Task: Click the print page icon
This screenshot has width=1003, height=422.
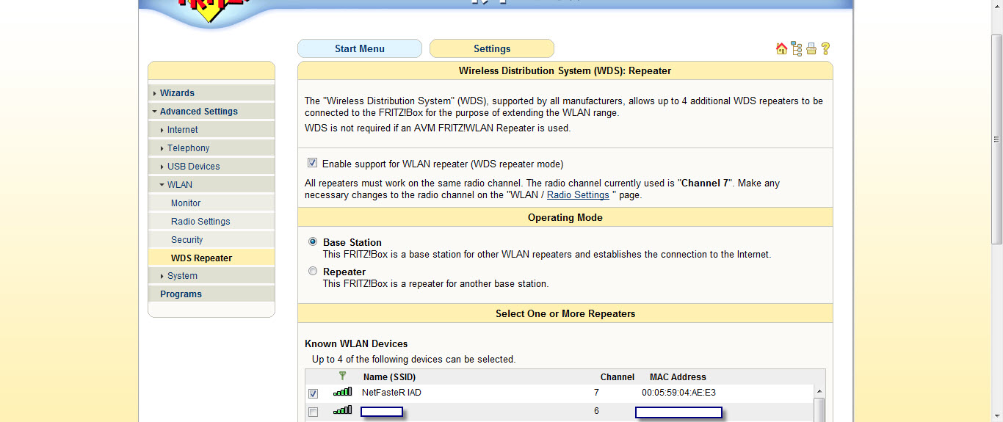Action: point(811,48)
